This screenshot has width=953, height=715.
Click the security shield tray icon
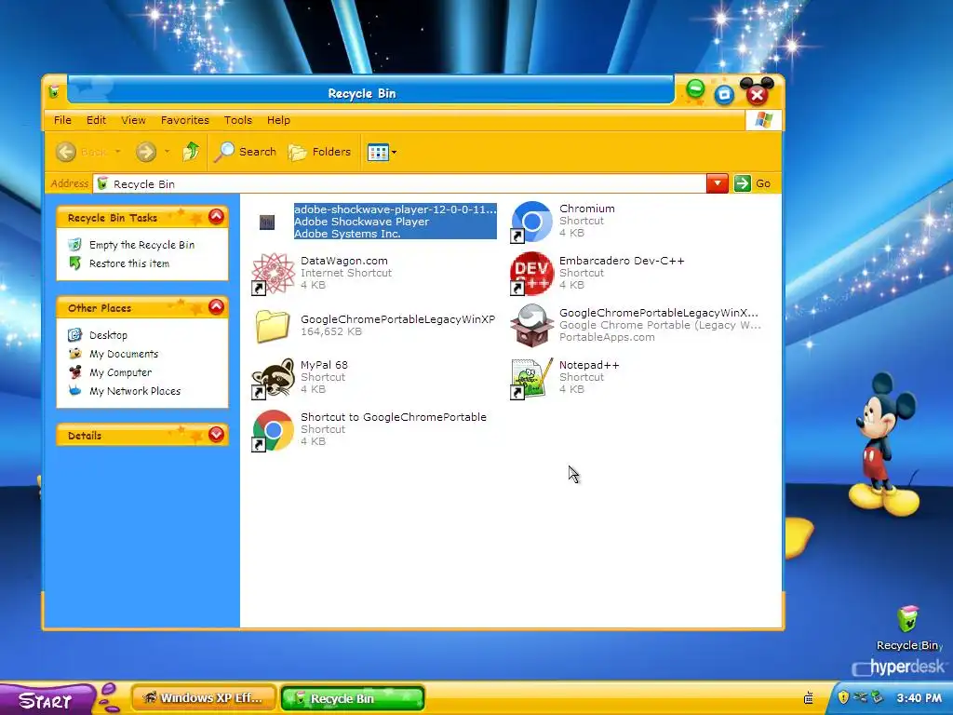(843, 697)
